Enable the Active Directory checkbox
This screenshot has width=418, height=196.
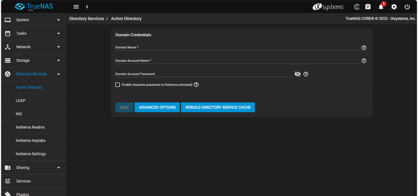(117, 85)
